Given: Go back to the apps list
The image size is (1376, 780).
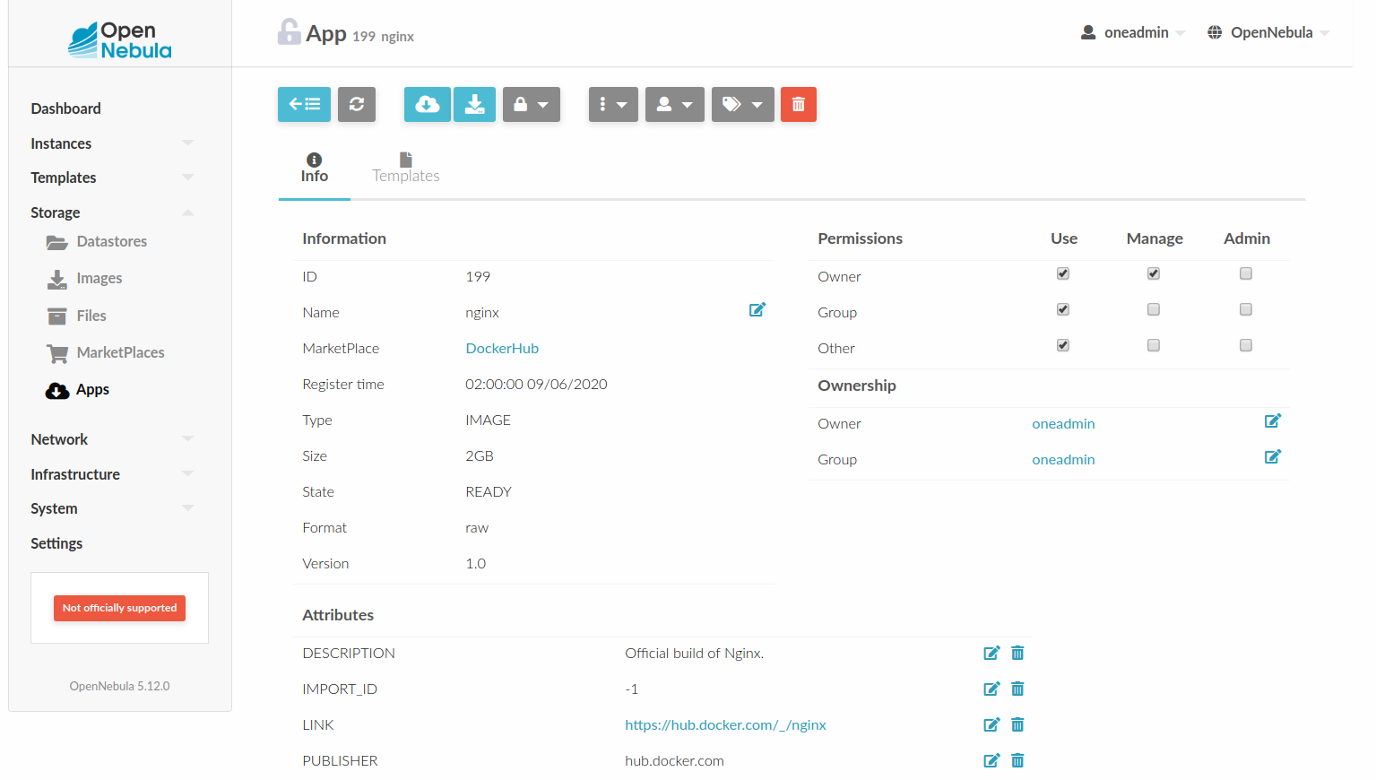Looking at the screenshot, I should coord(304,104).
